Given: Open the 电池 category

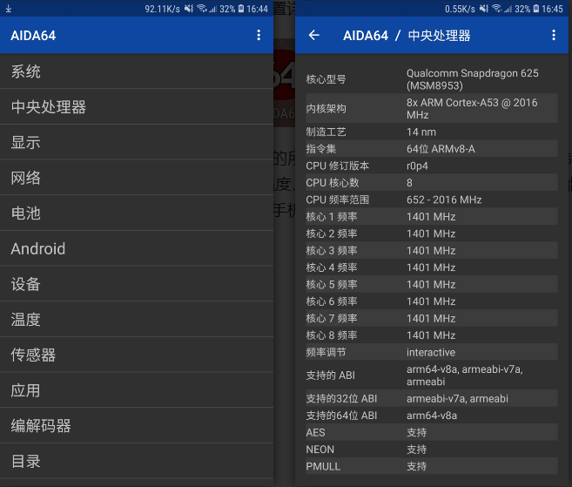Looking at the screenshot, I should (x=137, y=213).
